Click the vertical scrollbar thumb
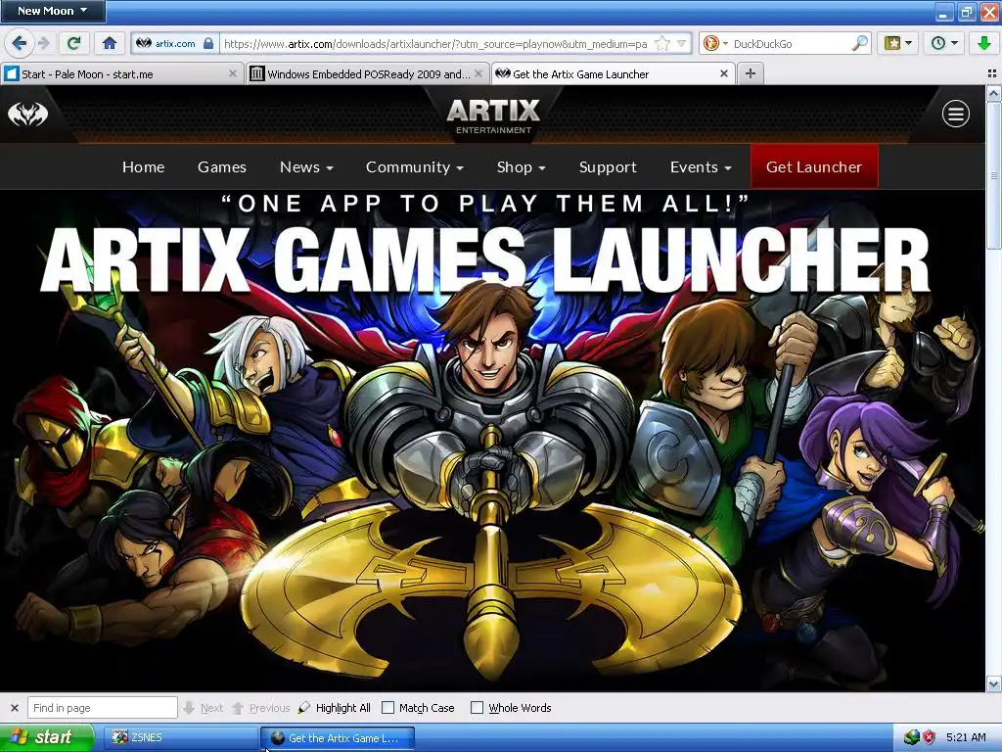1002x752 pixels. (x=993, y=176)
